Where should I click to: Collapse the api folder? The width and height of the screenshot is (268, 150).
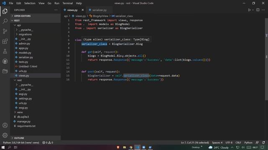tap(36, 25)
